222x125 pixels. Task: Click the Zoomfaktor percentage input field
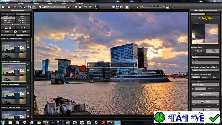pos(156,6)
